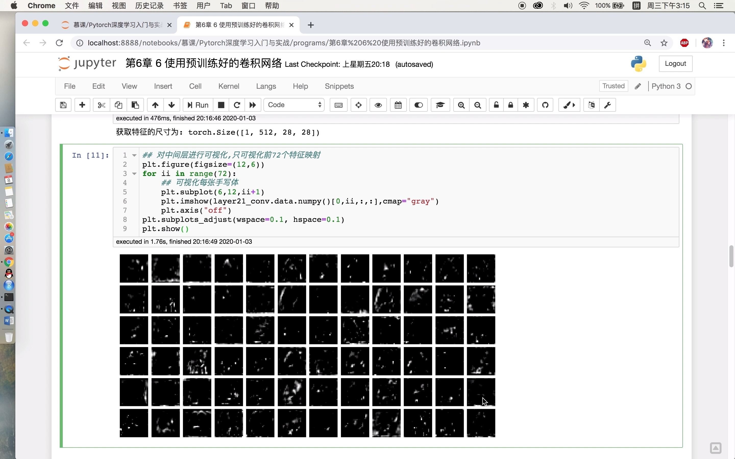Collapse code fold arrow on line 1

point(134,156)
